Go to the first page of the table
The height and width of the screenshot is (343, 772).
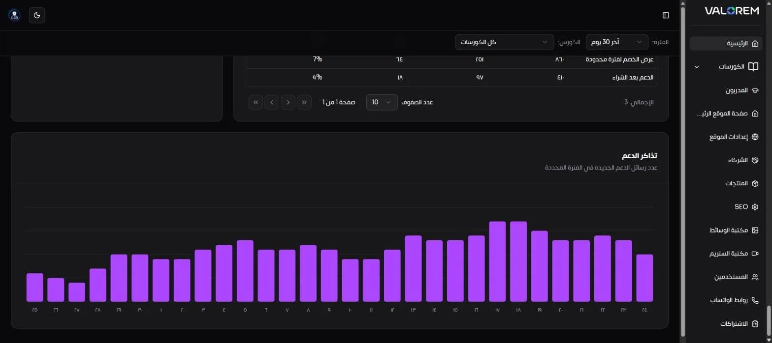pyautogui.click(x=304, y=102)
